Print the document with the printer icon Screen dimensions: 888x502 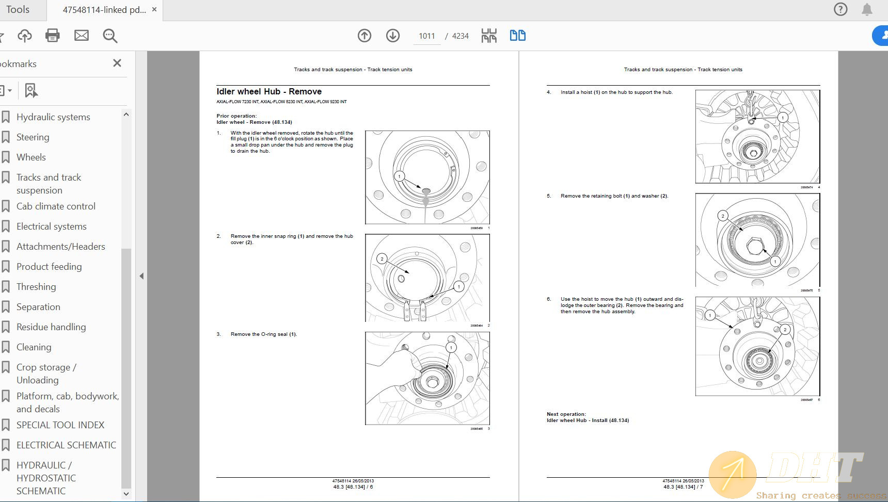coord(52,36)
